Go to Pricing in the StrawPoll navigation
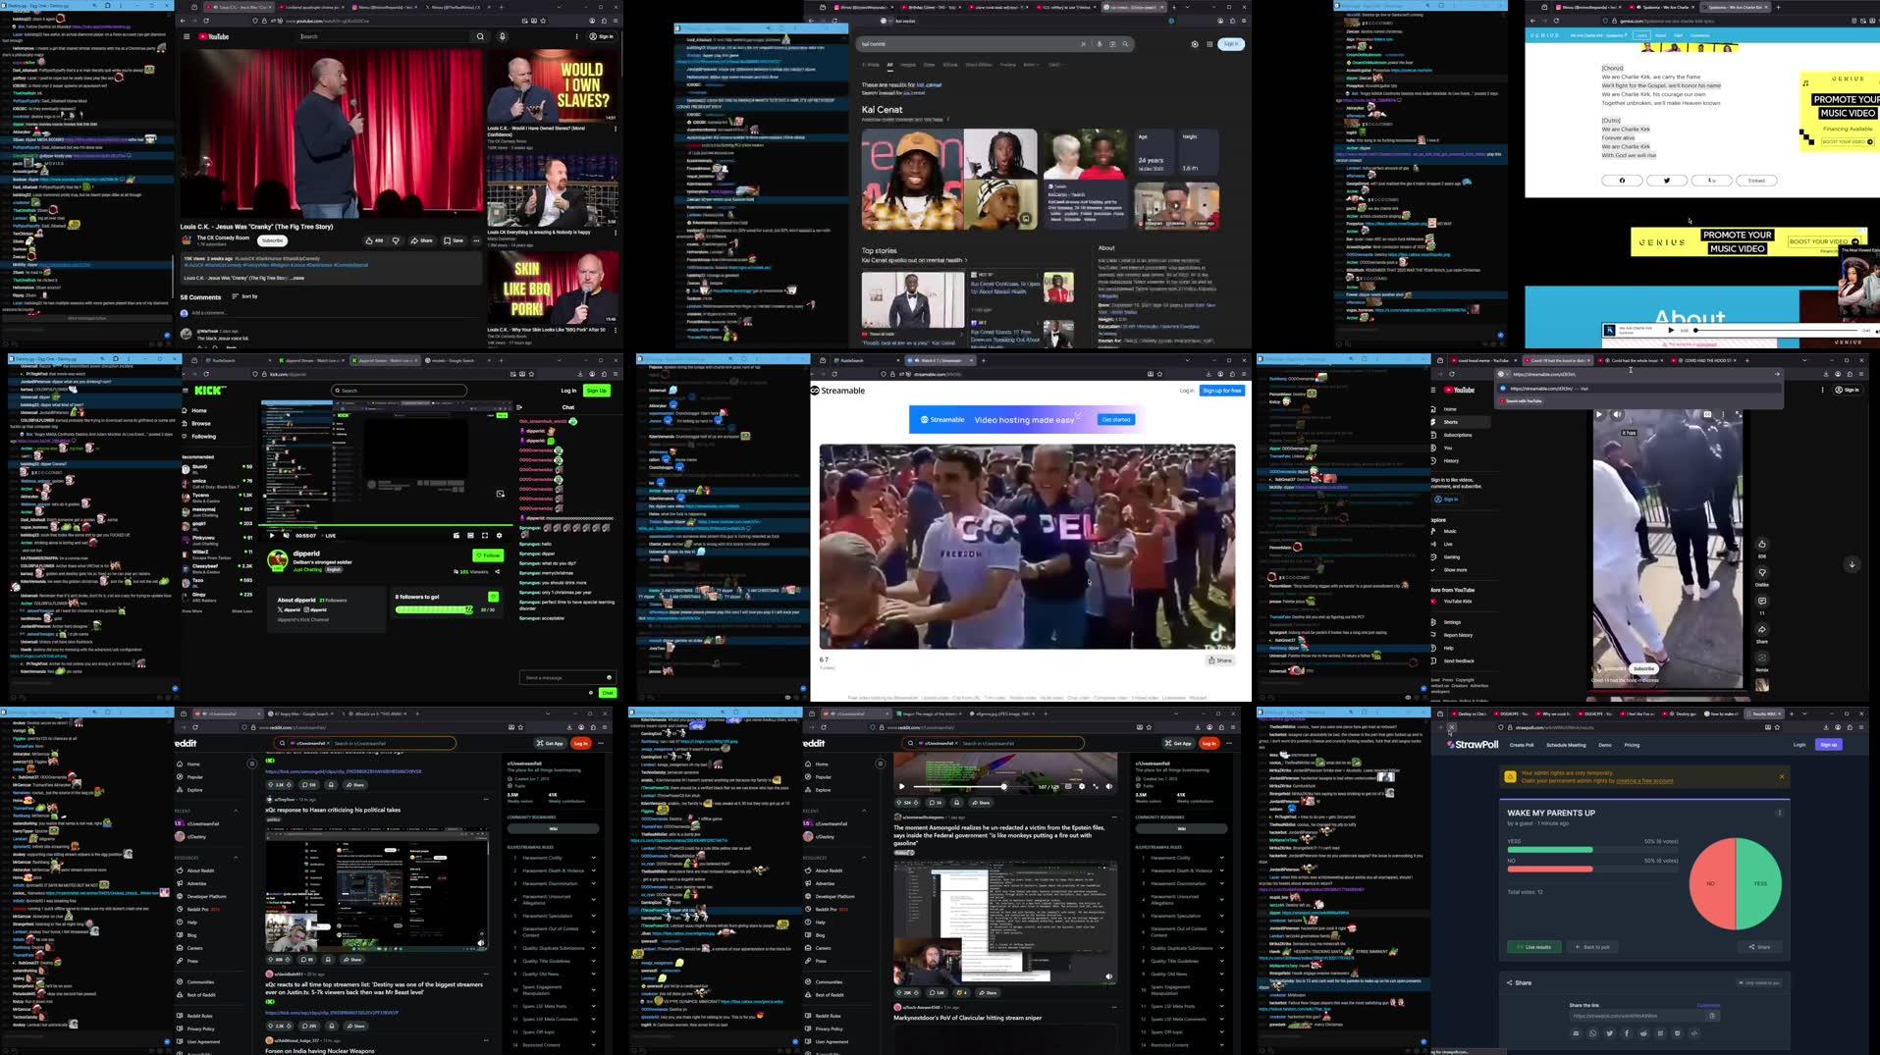 [x=1632, y=745]
